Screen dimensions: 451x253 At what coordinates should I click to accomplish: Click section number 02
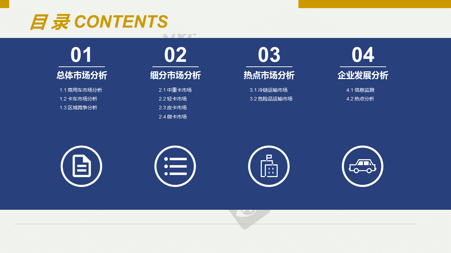pos(175,55)
